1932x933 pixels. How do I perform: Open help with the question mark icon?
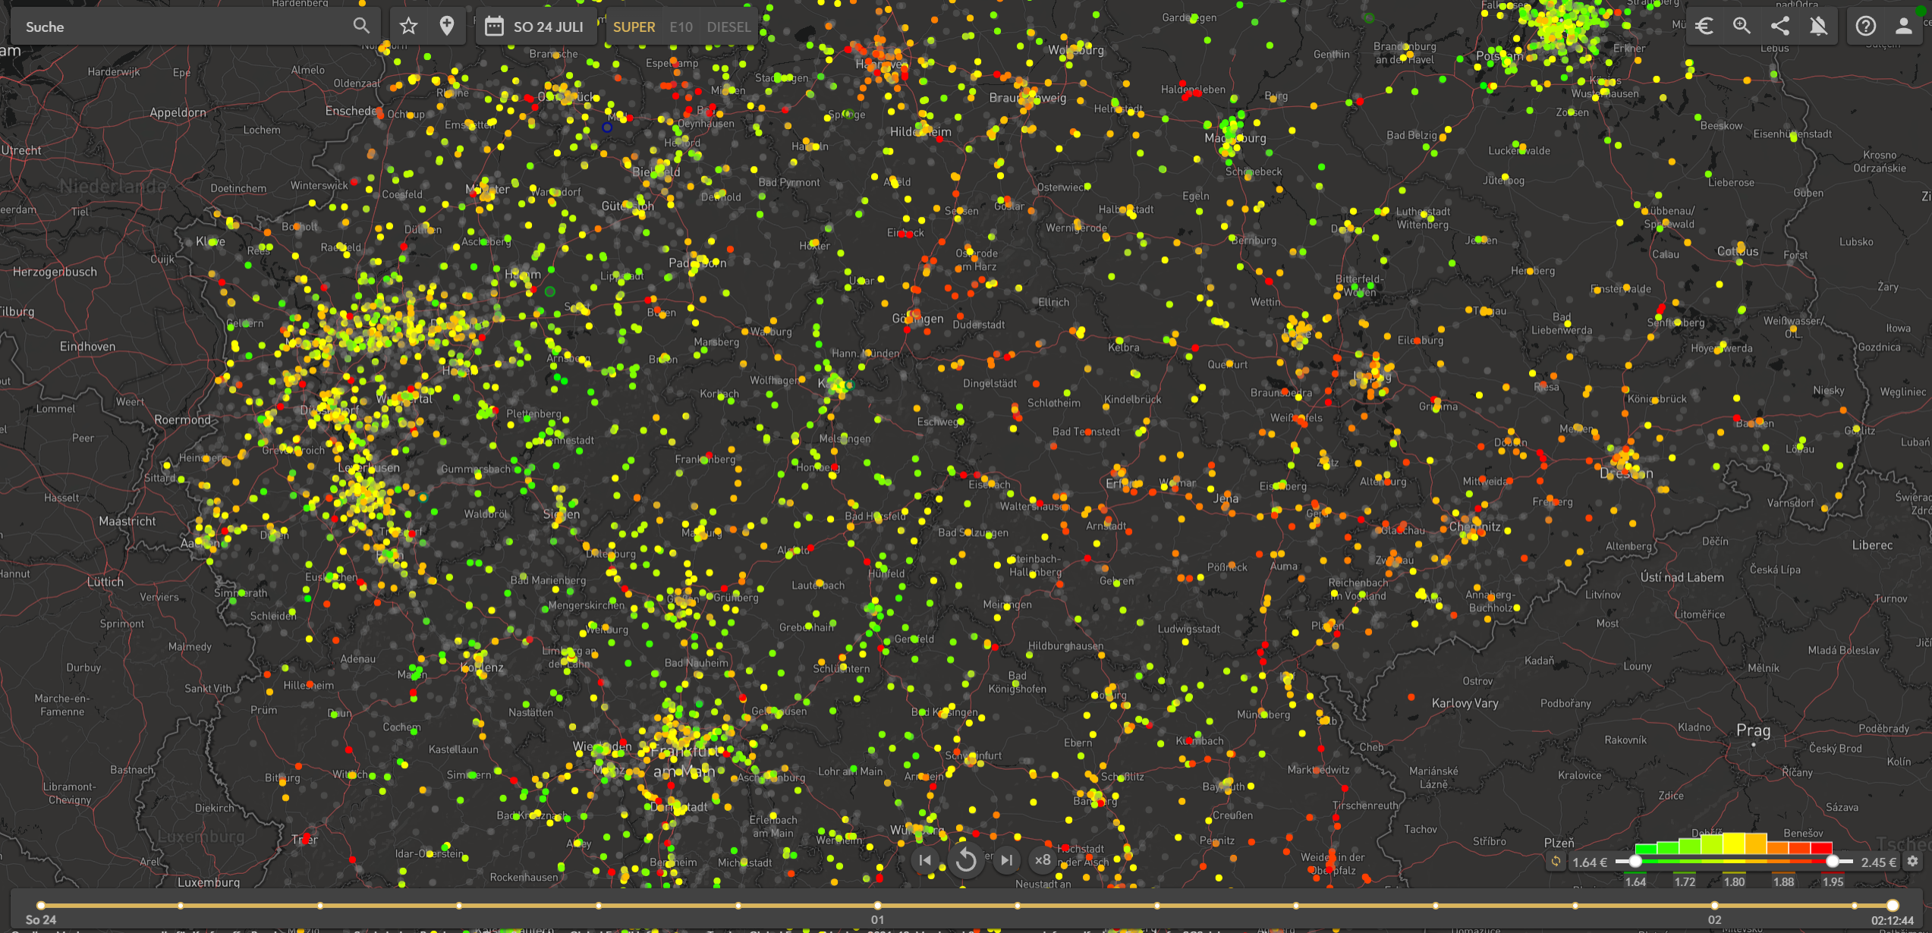[1865, 27]
